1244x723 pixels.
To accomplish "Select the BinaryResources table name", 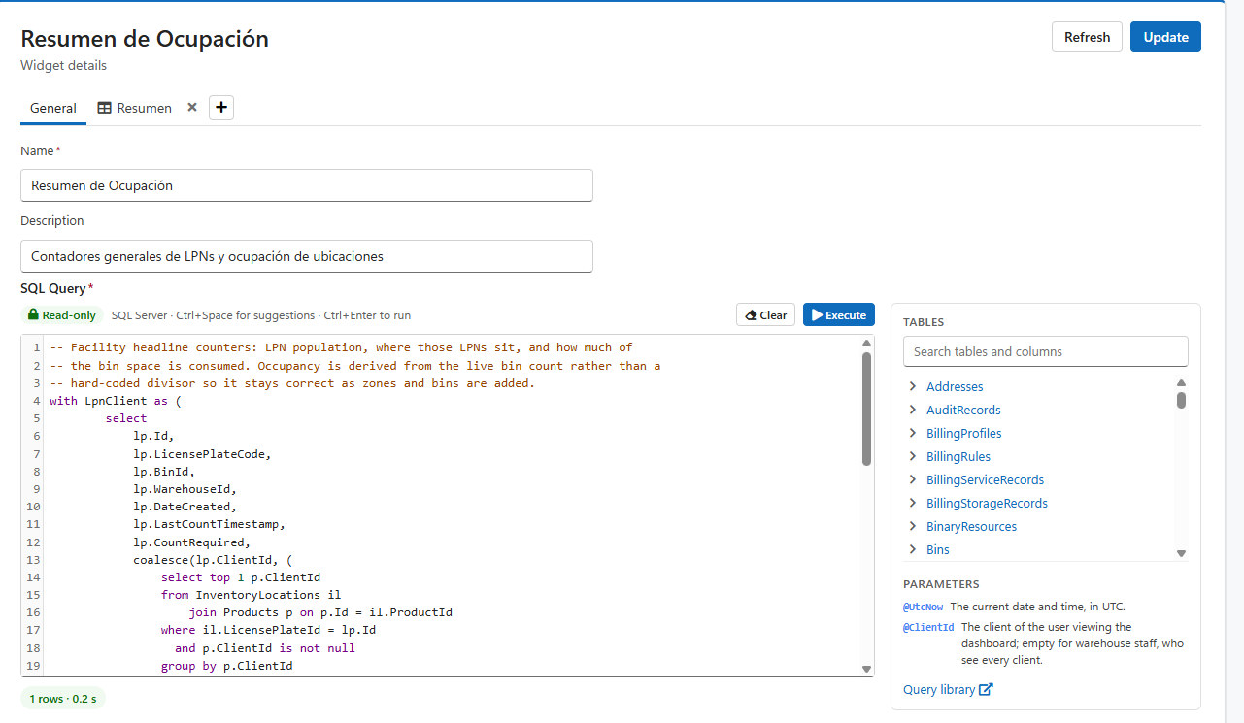I will pyautogui.click(x=972, y=526).
